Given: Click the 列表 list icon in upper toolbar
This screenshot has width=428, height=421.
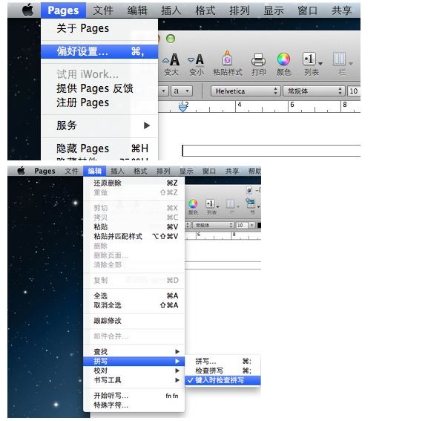Looking at the screenshot, I should click(x=309, y=59).
